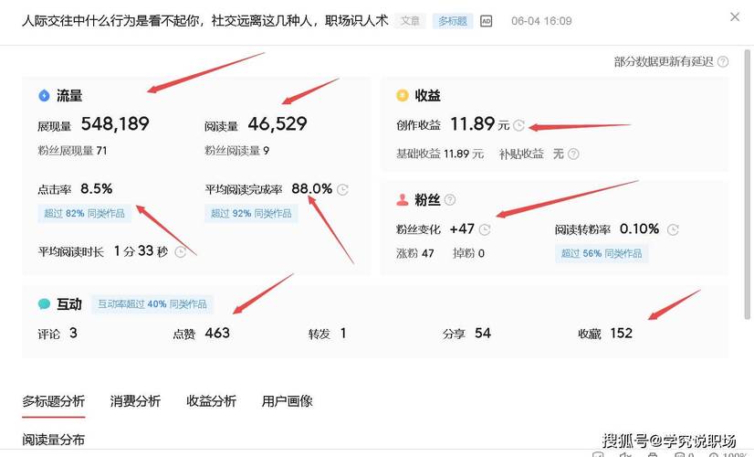Click clock icon next to 平均阅读完成率 88.0%

click(x=342, y=190)
